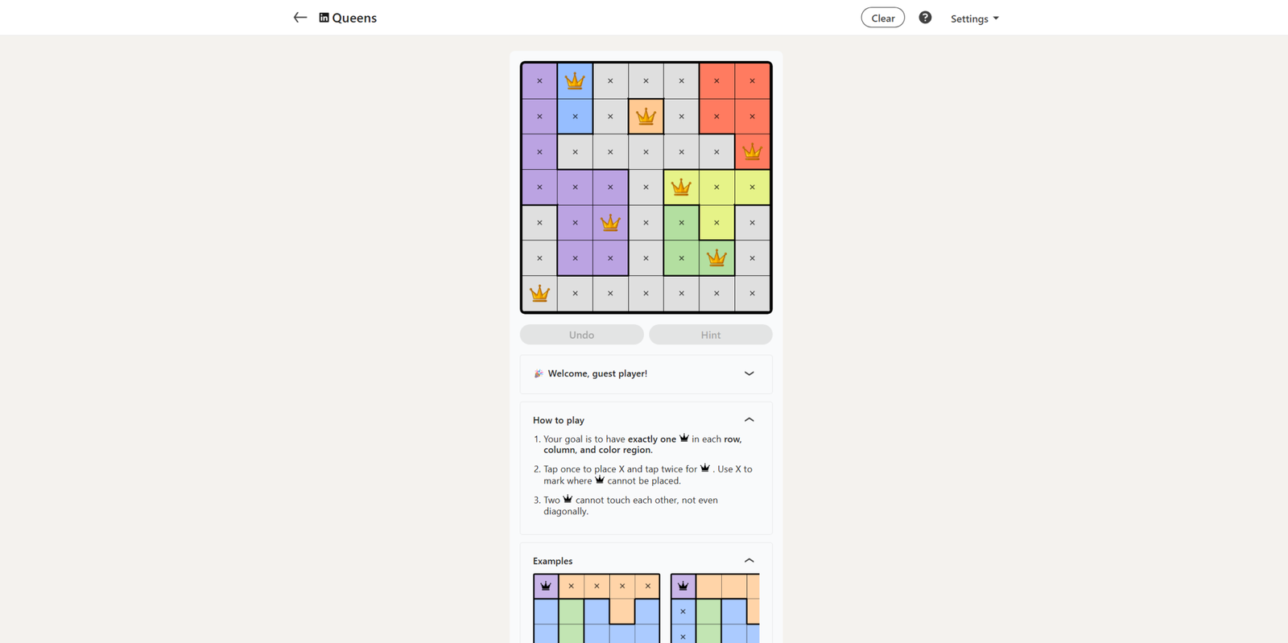
Task: Click the crown in the yellow region
Action: [x=681, y=188]
